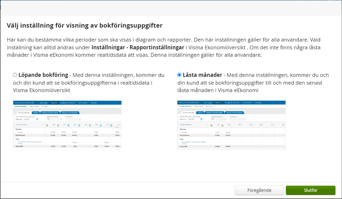The height and width of the screenshot is (199, 342).
Task: Click green Feb lock icon in right preview
Action: (222, 126)
